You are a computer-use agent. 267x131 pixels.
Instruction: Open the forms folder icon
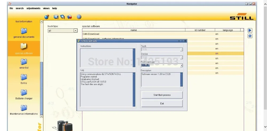point(24,77)
